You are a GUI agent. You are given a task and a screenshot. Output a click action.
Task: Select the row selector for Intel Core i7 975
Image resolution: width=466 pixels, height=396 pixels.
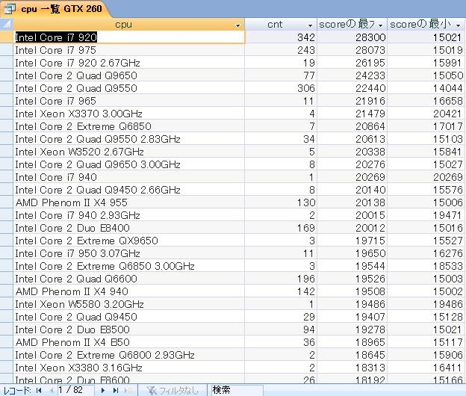point(7,50)
